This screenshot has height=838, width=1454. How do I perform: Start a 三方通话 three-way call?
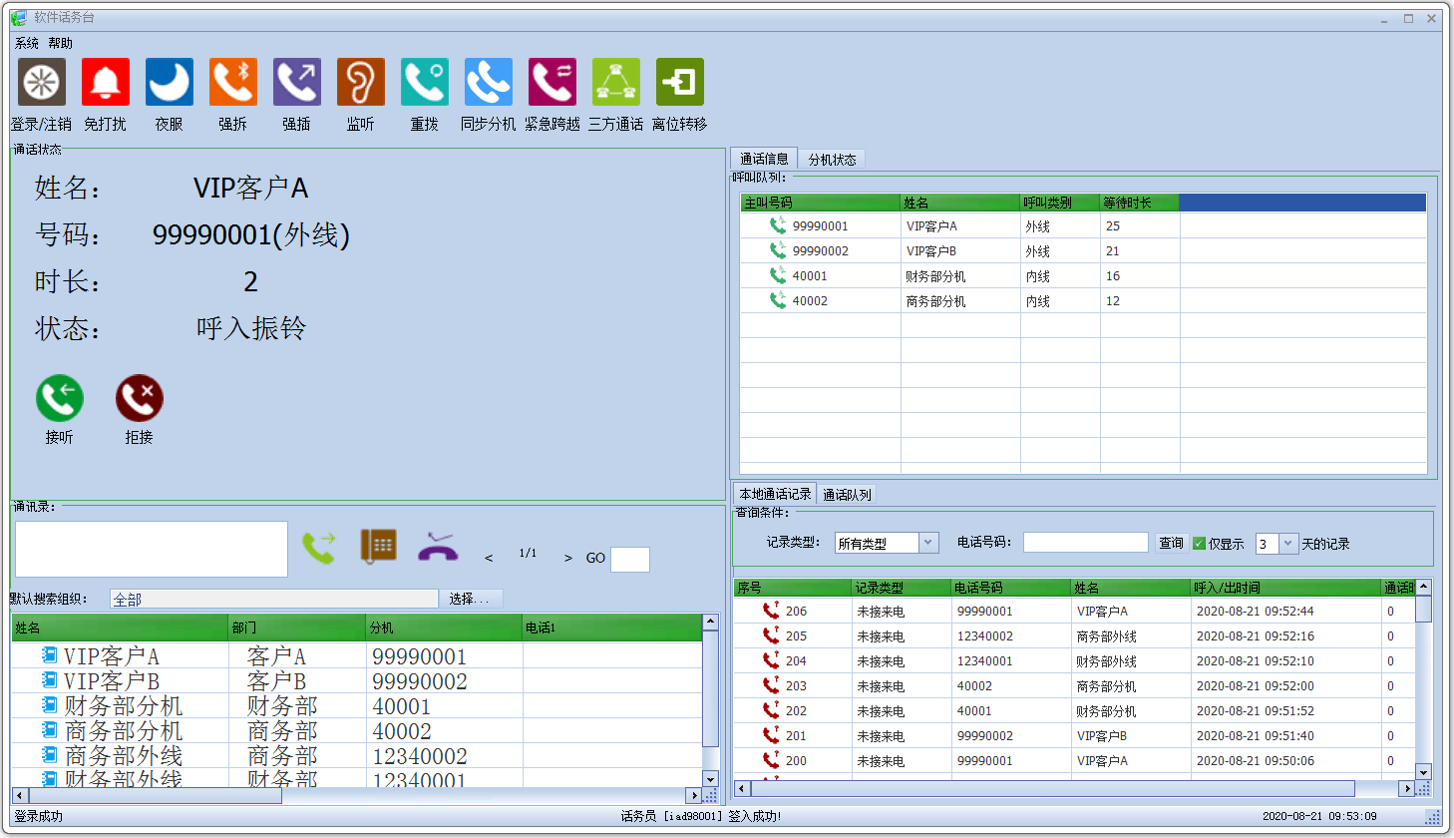pos(615,82)
